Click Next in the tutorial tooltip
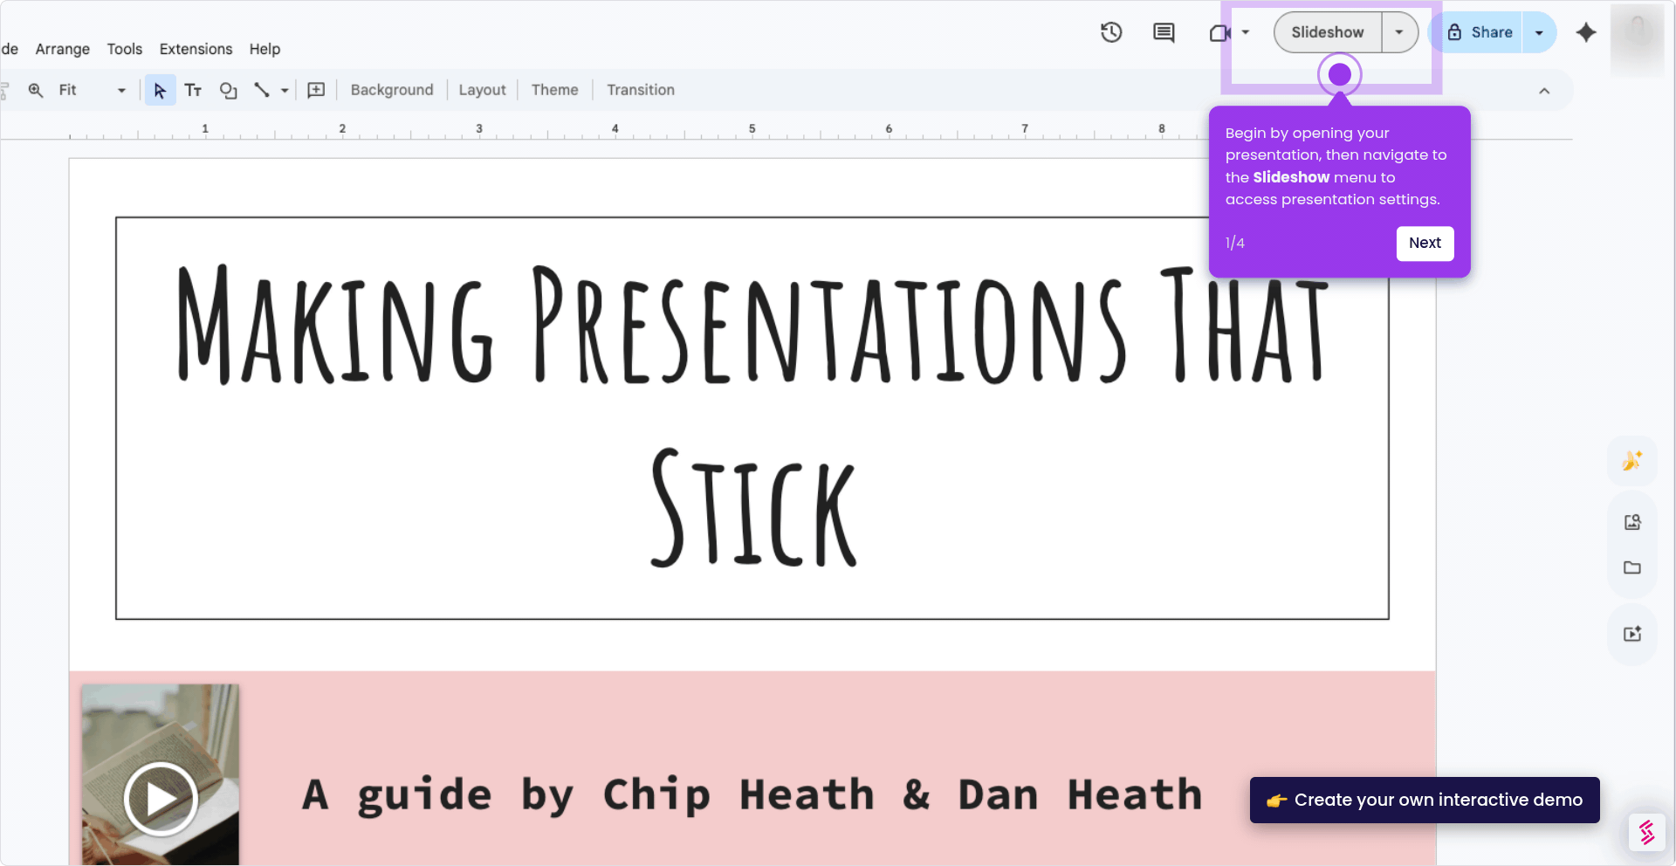Image resolution: width=1676 pixels, height=866 pixels. (x=1425, y=243)
